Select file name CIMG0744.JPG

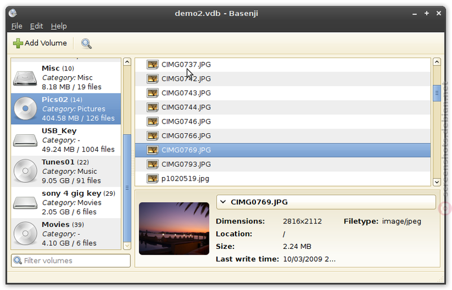[186, 107]
